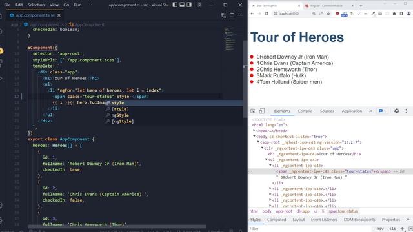Open the Layout tab in styles pane
The height and width of the screenshot is (232, 413).
pos(298,220)
